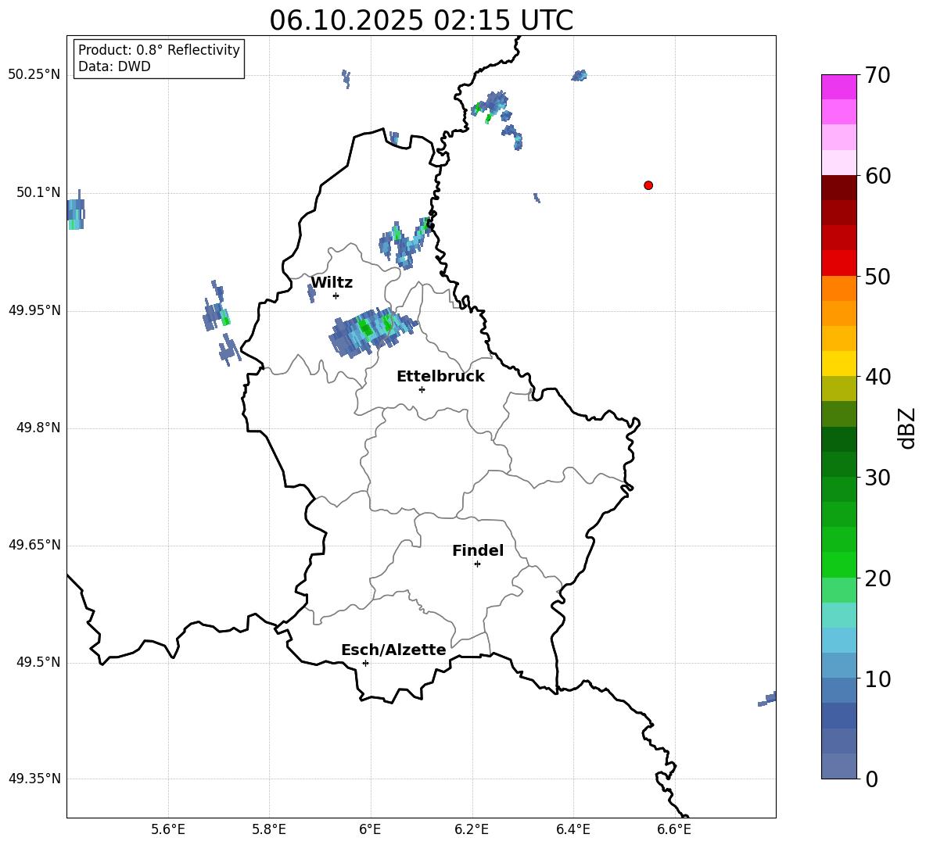Click the Wiltz station cross marker
The width and height of the screenshot is (926, 845).
click(x=336, y=295)
